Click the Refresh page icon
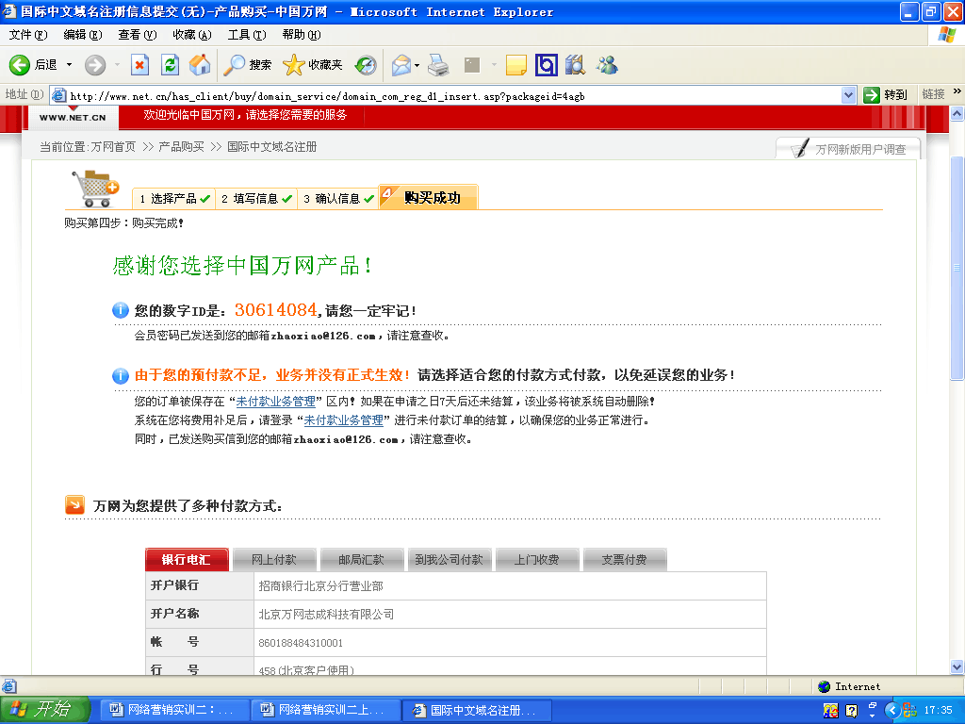965x724 pixels. tap(170, 65)
